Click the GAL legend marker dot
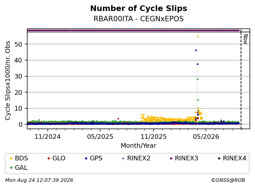The height and width of the screenshot is (188, 255). (x=11, y=168)
